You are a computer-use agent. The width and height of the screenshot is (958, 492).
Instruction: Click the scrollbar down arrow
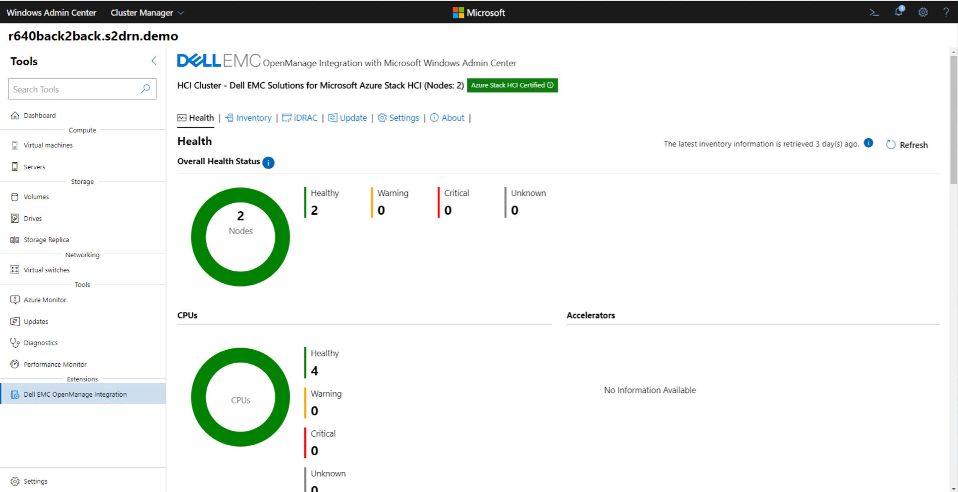tap(953, 489)
